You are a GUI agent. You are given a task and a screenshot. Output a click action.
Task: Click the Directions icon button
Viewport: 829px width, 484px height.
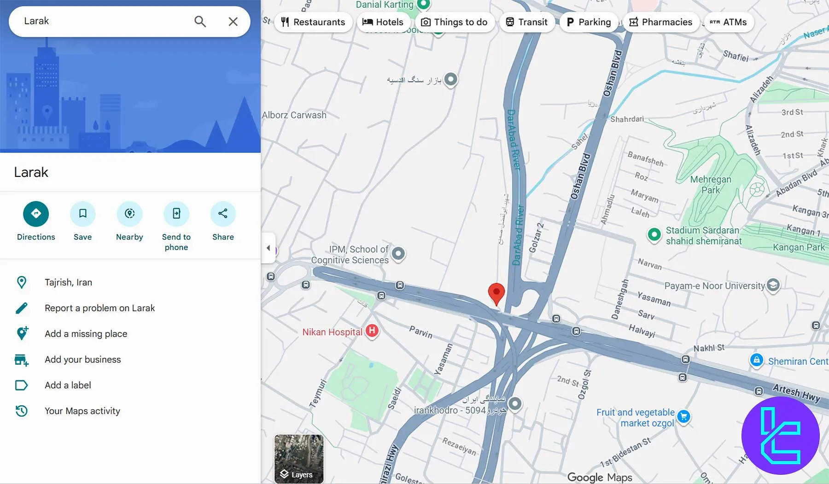36,214
